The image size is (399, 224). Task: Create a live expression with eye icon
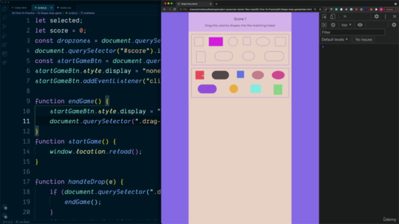click(x=360, y=25)
